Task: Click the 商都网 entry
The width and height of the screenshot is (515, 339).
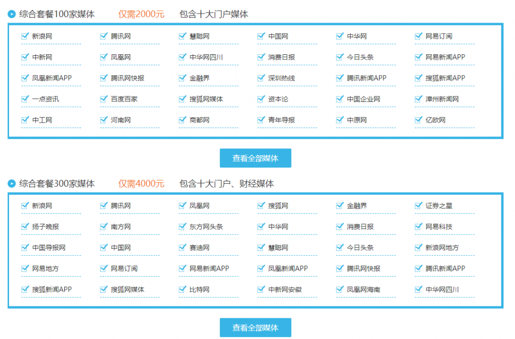Action: coord(199,121)
